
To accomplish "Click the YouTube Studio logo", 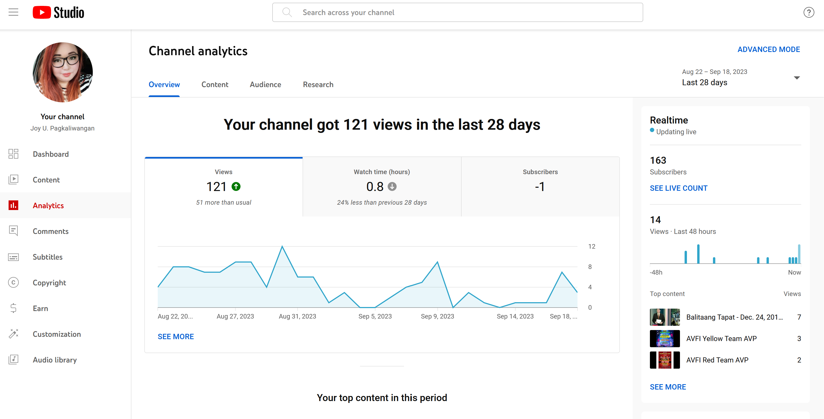I will tap(58, 13).
